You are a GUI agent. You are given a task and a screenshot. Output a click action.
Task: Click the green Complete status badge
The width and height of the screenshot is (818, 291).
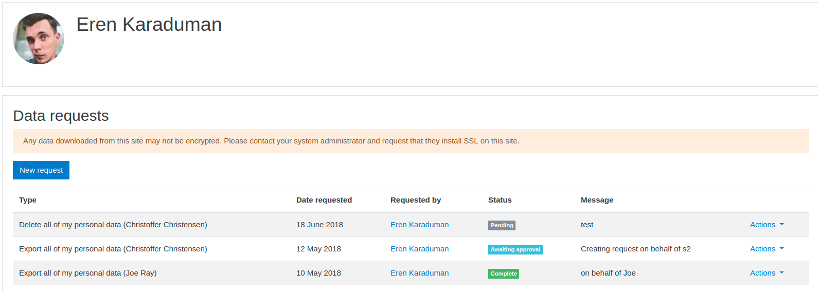[504, 274]
